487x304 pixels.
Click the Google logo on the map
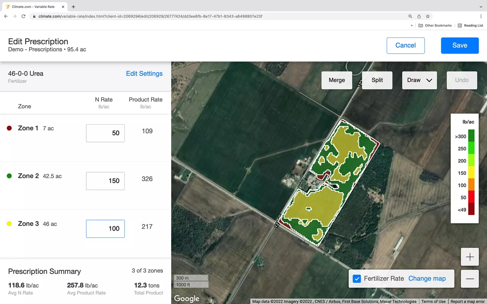pos(186,299)
